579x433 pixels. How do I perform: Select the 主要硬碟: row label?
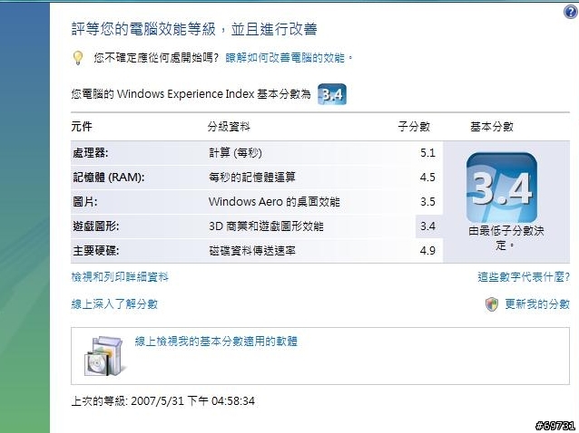coord(96,251)
